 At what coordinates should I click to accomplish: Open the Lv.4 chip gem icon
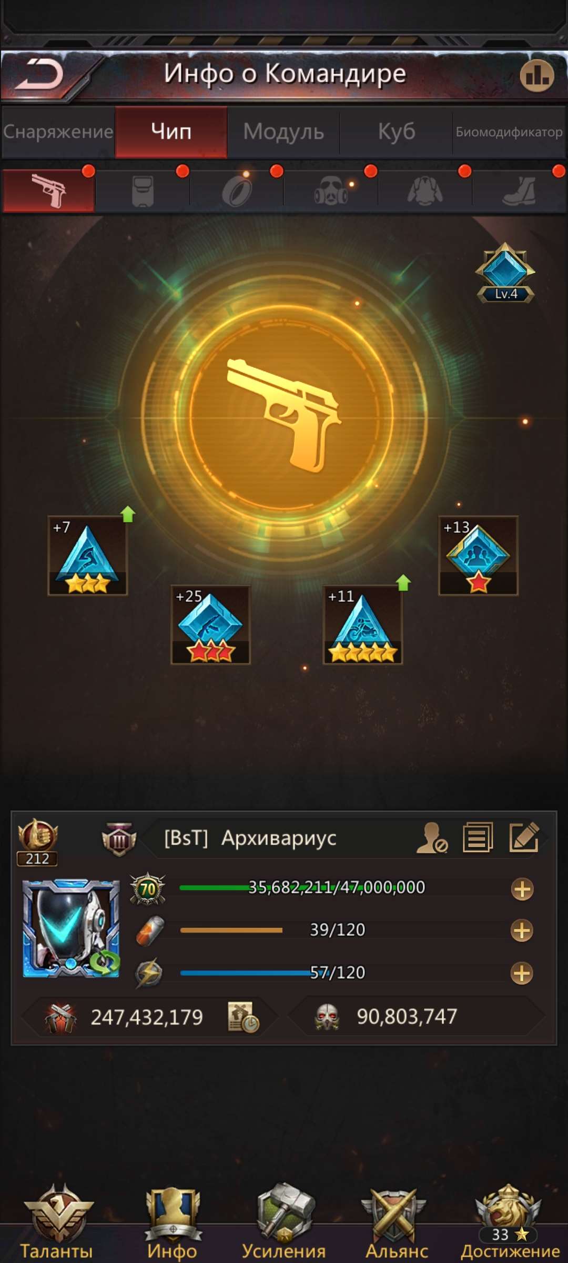point(505,273)
